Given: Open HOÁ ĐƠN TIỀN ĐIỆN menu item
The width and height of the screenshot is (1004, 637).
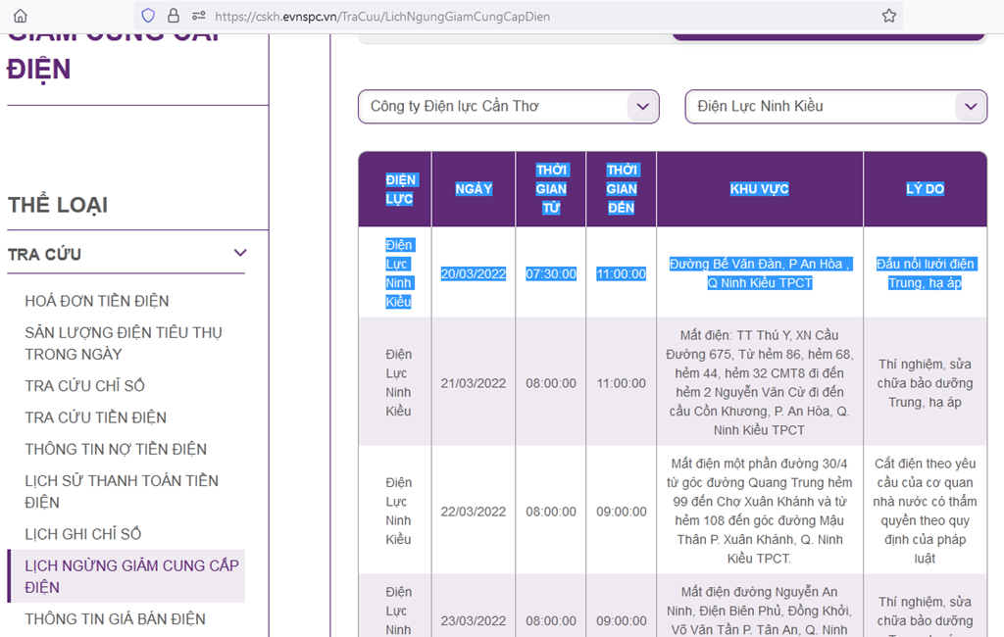Looking at the screenshot, I should [97, 301].
